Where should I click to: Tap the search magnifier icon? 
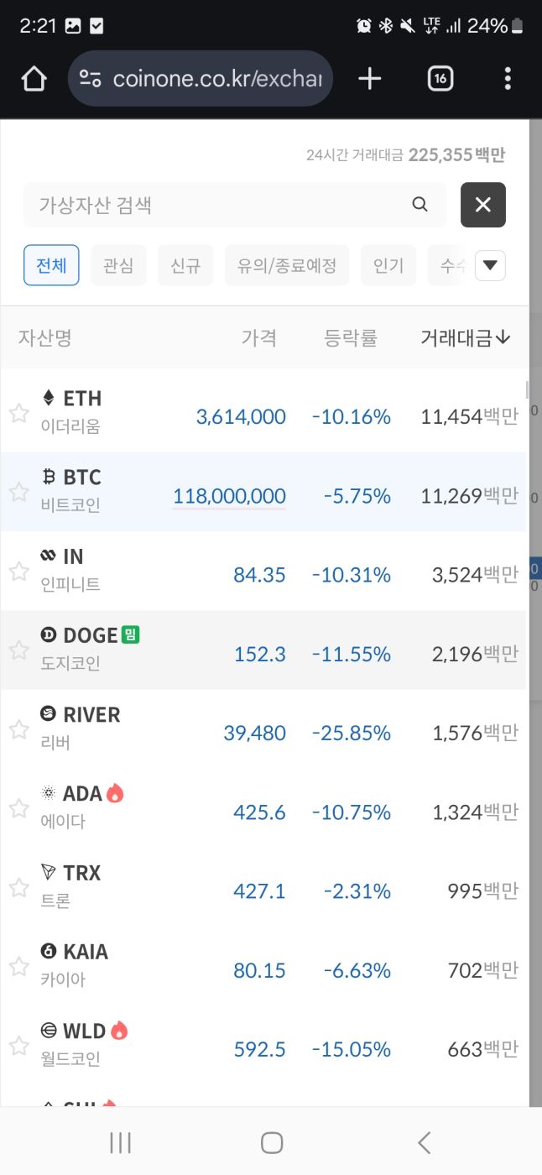tap(420, 205)
